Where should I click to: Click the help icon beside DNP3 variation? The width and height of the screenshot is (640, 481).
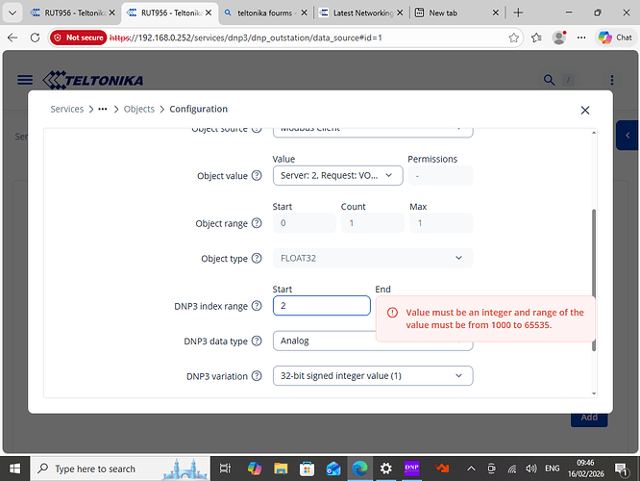[x=257, y=375]
